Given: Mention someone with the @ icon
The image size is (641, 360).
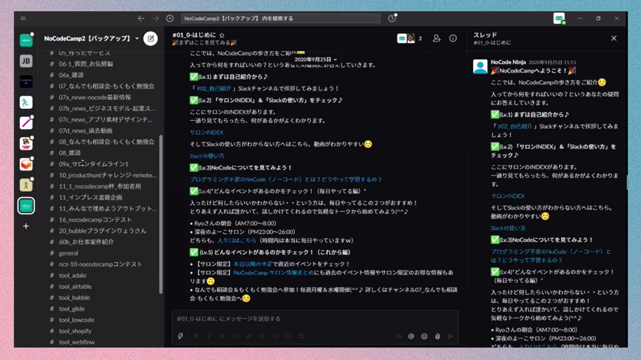Looking at the screenshot, I should coord(411,336).
